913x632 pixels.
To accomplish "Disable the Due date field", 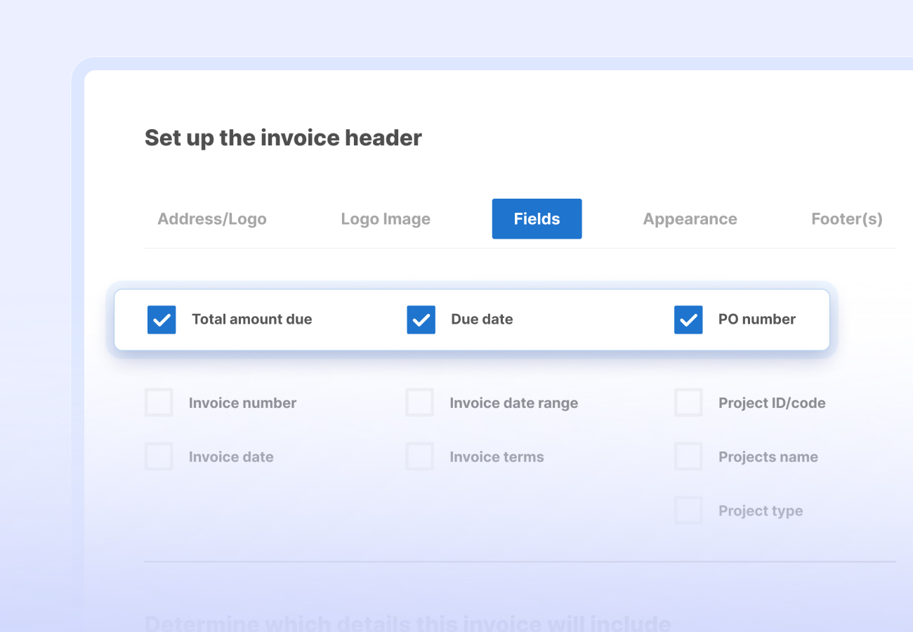I will coord(421,320).
